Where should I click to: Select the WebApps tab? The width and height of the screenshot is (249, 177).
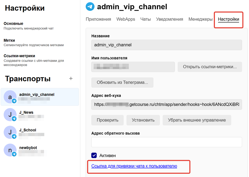pos(126,19)
